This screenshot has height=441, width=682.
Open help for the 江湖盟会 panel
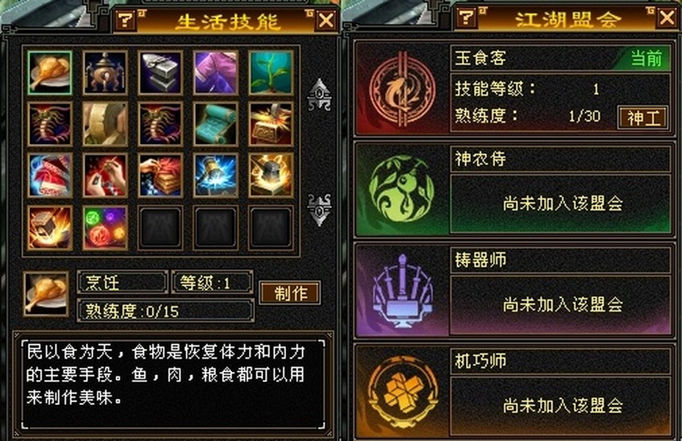pyautogui.click(x=466, y=18)
